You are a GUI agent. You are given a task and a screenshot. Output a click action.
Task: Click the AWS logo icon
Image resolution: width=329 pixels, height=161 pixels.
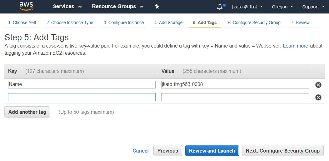coord(26,6)
